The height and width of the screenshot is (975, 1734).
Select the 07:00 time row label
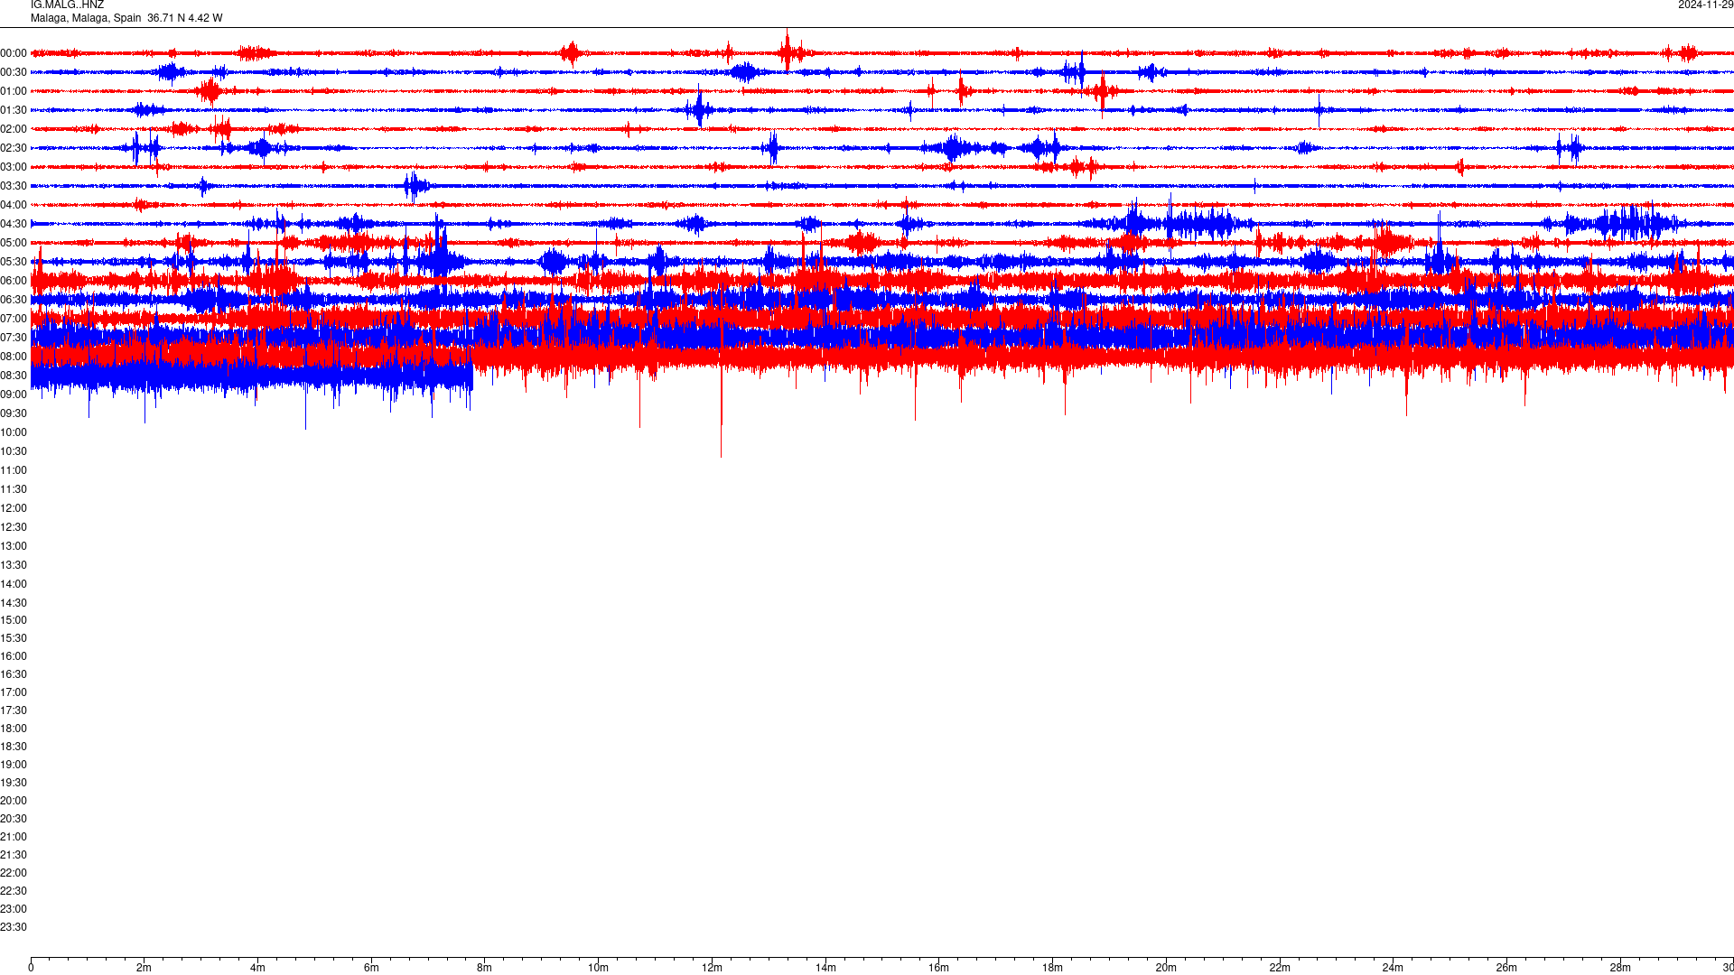14,319
